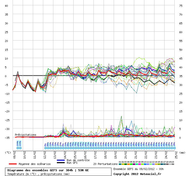Select the orange swatch for perturbation 04
Image resolution: width=187 pixels, height=176 pixels.
pyautogui.click(x=128, y=164)
